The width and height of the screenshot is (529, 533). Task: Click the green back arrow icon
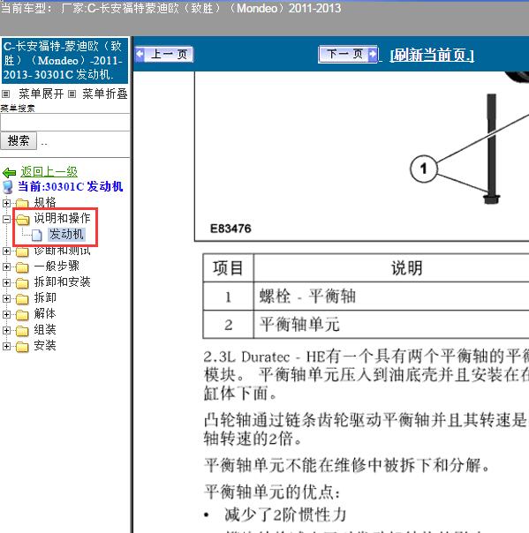click(x=9, y=173)
